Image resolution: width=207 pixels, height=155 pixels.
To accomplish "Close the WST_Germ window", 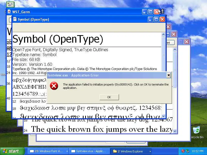I will 157,12.
